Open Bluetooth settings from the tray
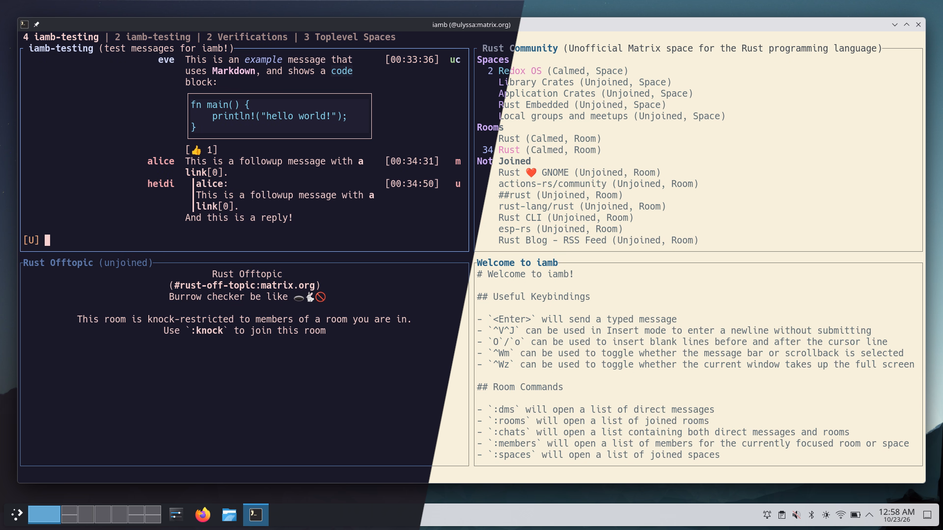This screenshot has width=943, height=530. 811,515
